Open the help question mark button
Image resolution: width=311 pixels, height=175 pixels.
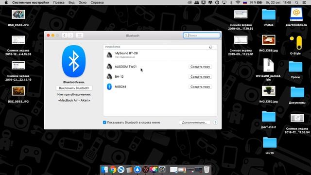tap(215, 122)
